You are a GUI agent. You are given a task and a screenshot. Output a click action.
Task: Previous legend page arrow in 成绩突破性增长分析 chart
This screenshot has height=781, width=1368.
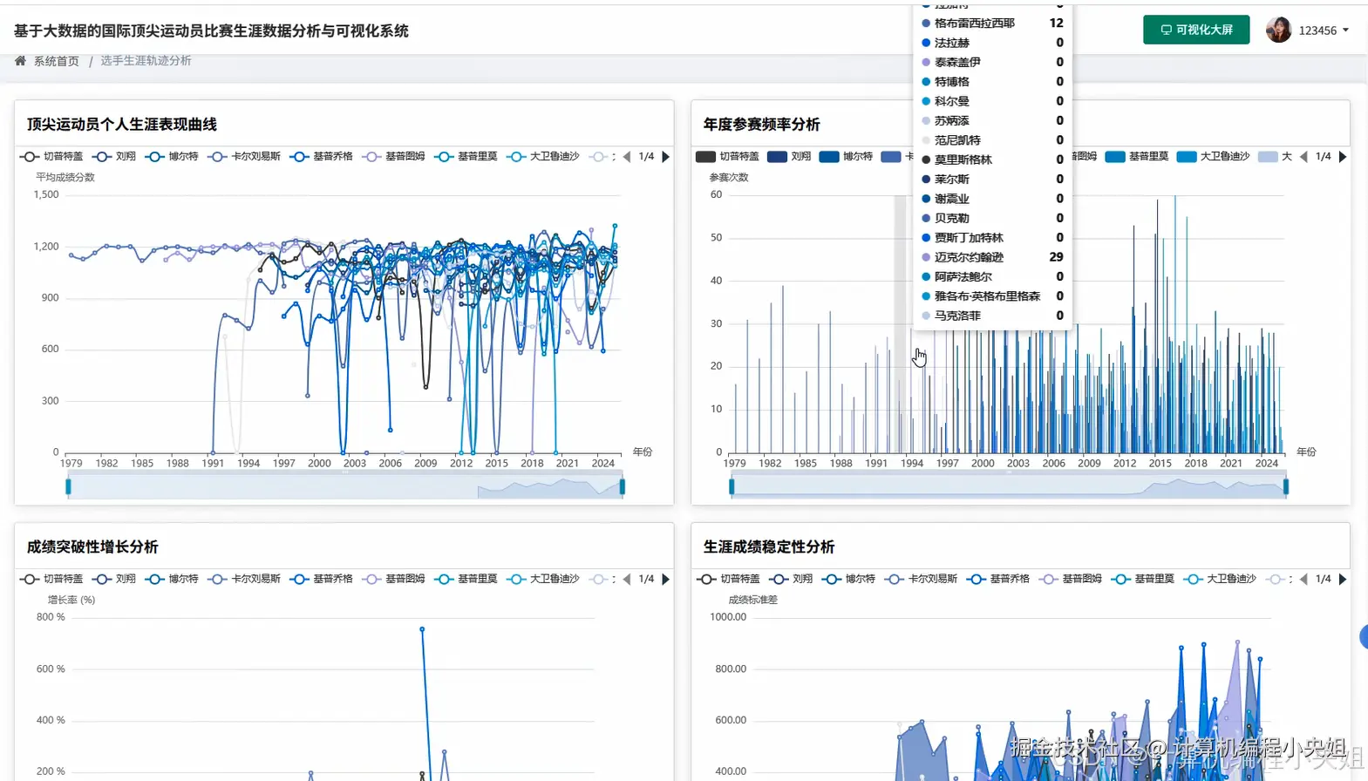627,579
